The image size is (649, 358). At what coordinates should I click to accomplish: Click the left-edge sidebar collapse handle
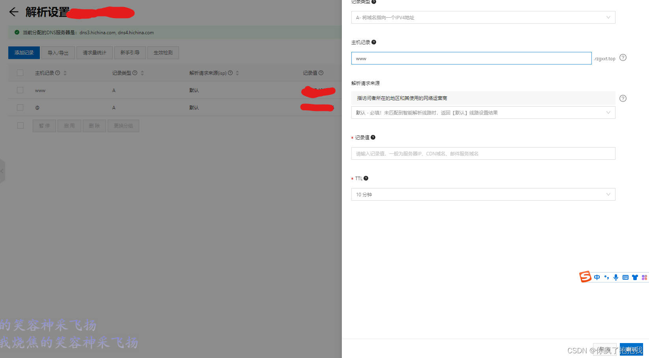tap(2, 171)
